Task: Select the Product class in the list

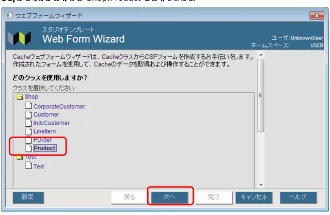Action: pyautogui.click(x=44, y=148)
